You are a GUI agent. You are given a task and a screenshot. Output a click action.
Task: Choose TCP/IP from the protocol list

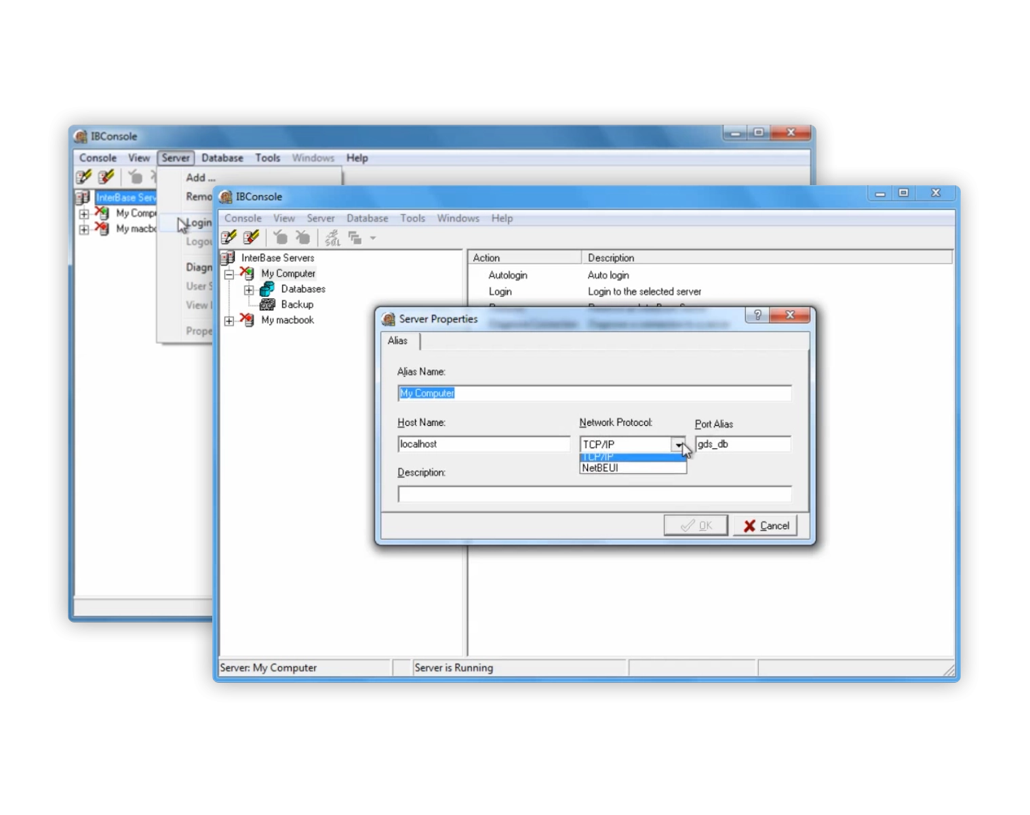click(x=633, y=457)
